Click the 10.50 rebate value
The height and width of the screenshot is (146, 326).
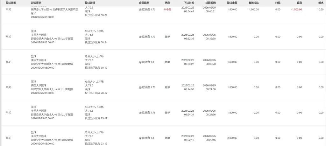(320, 10)
